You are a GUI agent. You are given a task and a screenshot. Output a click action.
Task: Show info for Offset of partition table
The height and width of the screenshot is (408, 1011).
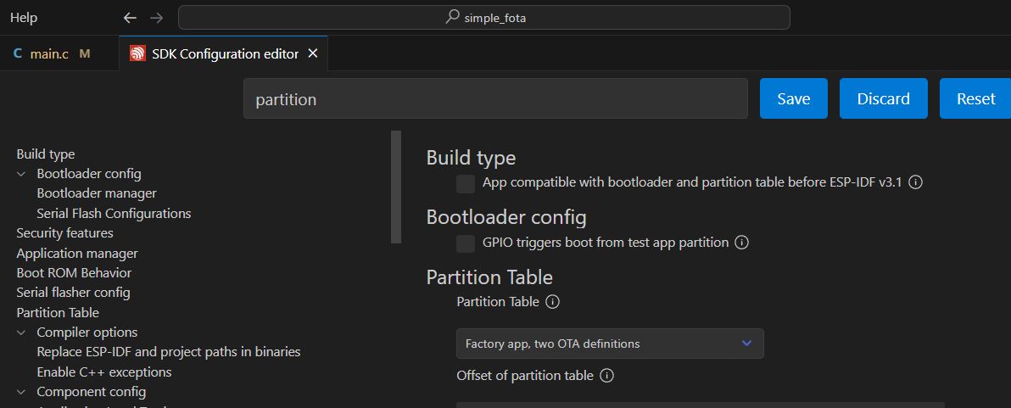pos(606,375)
